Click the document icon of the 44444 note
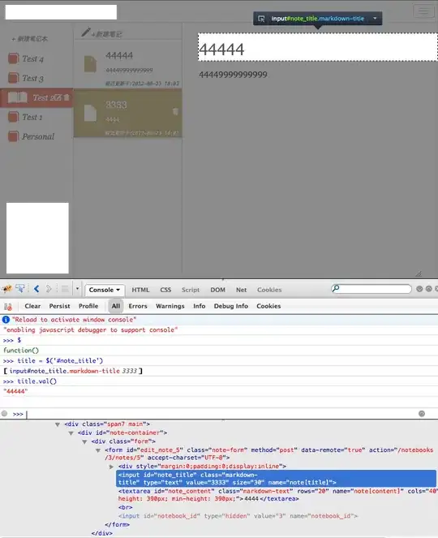Image resolution: width=438 pixels, height=538 pixels. [91, 64]
